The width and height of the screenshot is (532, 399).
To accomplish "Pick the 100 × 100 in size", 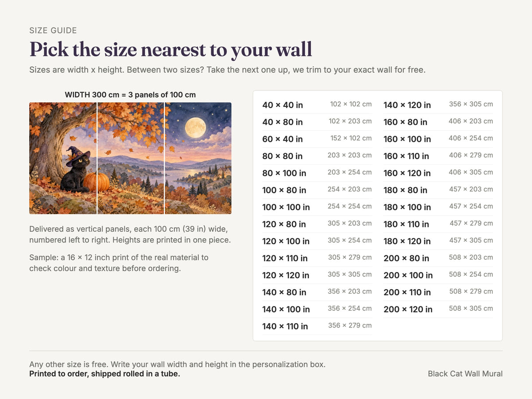I will [x=317, y=207].
